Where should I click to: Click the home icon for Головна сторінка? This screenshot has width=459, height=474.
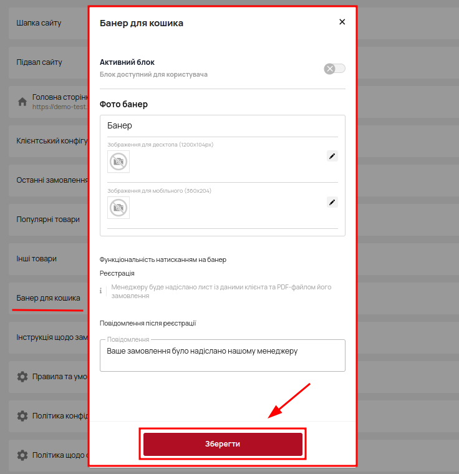click(22, 102)
